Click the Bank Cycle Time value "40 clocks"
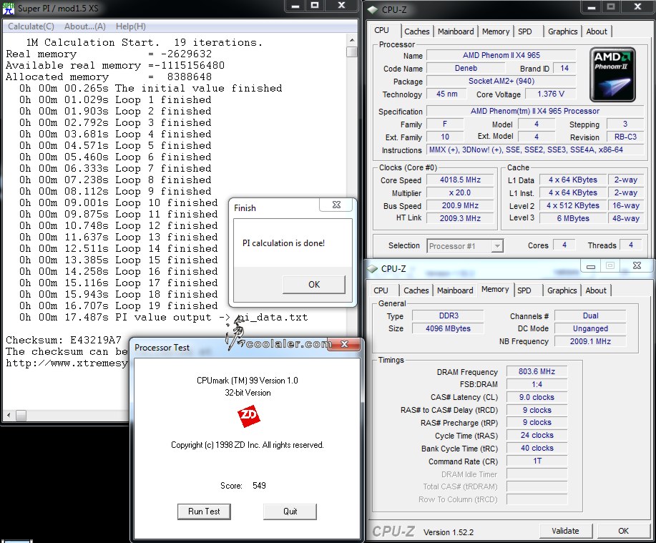656x543 pixels. [x=537, y=448]
